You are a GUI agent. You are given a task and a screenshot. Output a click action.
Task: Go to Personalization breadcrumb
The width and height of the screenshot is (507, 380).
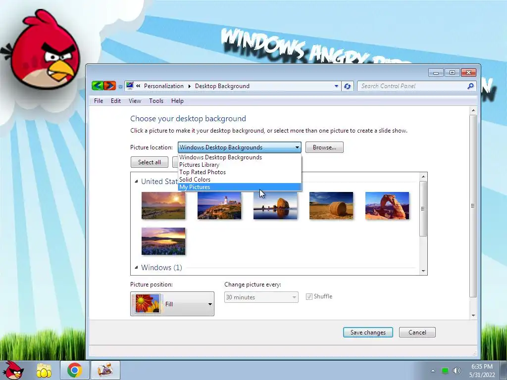(x=163, y=86)
